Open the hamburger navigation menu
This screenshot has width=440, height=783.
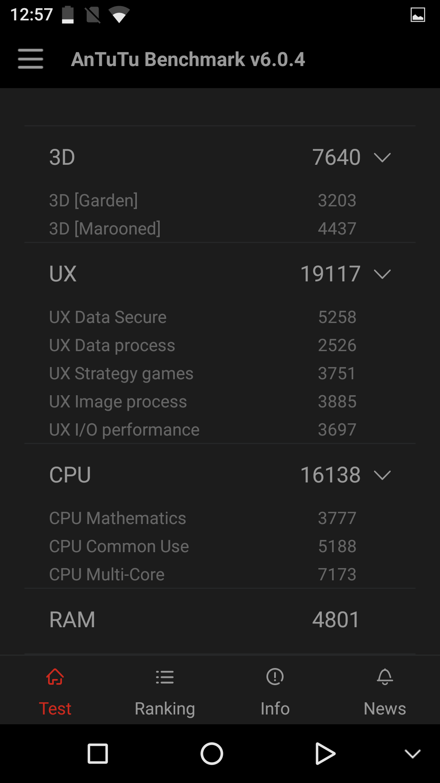pos(31,59)
